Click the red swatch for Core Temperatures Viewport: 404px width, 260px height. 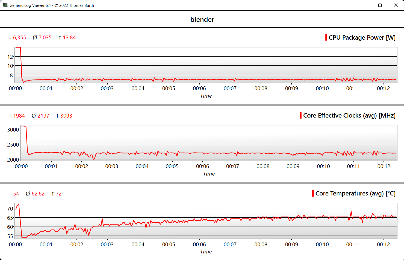[313, 193]
